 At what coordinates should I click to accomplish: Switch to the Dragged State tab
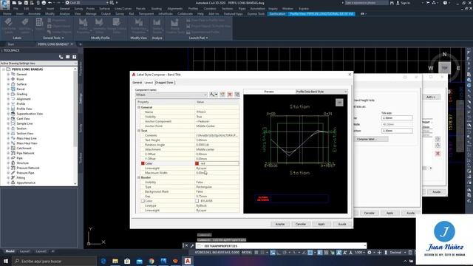(x=164, y=82)
